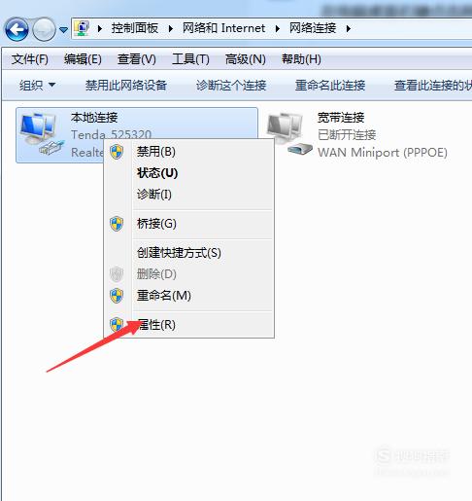
Task: Click 禁用此网络设备 toolbar button
Action: tap(126, 86)
